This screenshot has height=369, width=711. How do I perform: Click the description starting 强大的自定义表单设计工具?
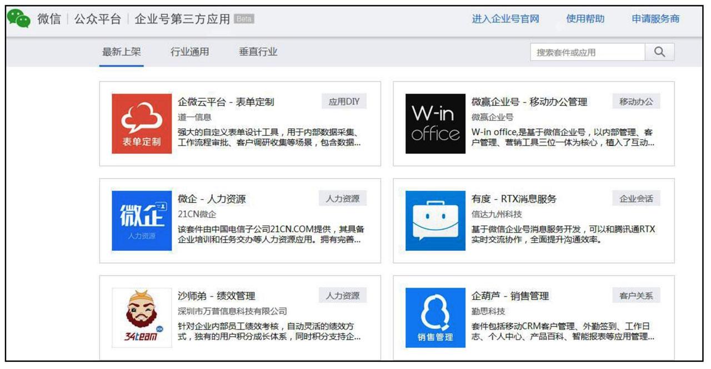pos(271,138)
